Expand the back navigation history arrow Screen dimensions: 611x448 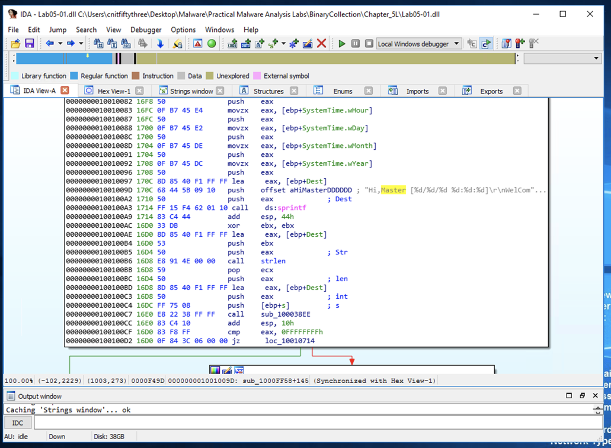(60, 44)
